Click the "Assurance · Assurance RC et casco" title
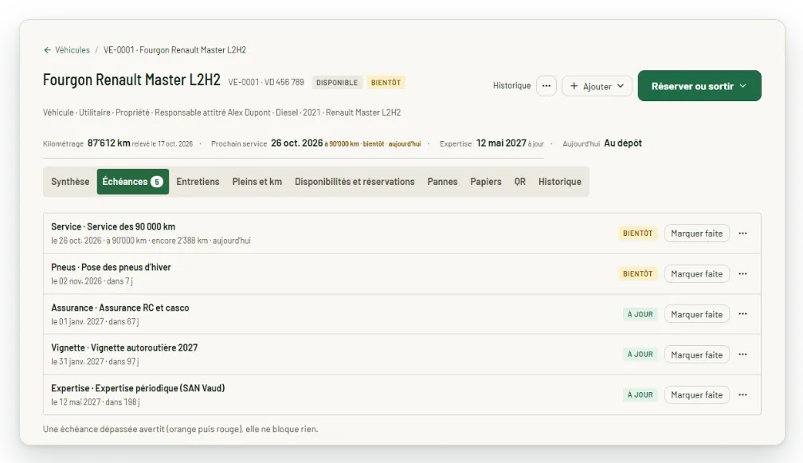Screen dimensions: 803x463 tap(119, 308)
